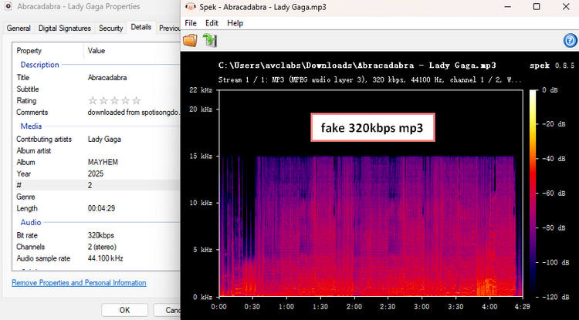Select the Contributing artists value Lady Gaga

104,140
